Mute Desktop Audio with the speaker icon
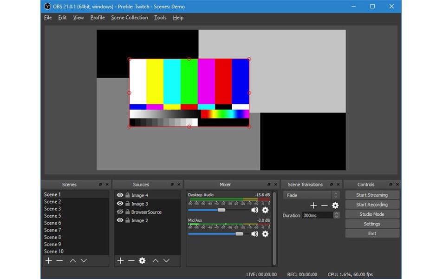The height and width of the screenshot is (279, 443). click(254, 211)
